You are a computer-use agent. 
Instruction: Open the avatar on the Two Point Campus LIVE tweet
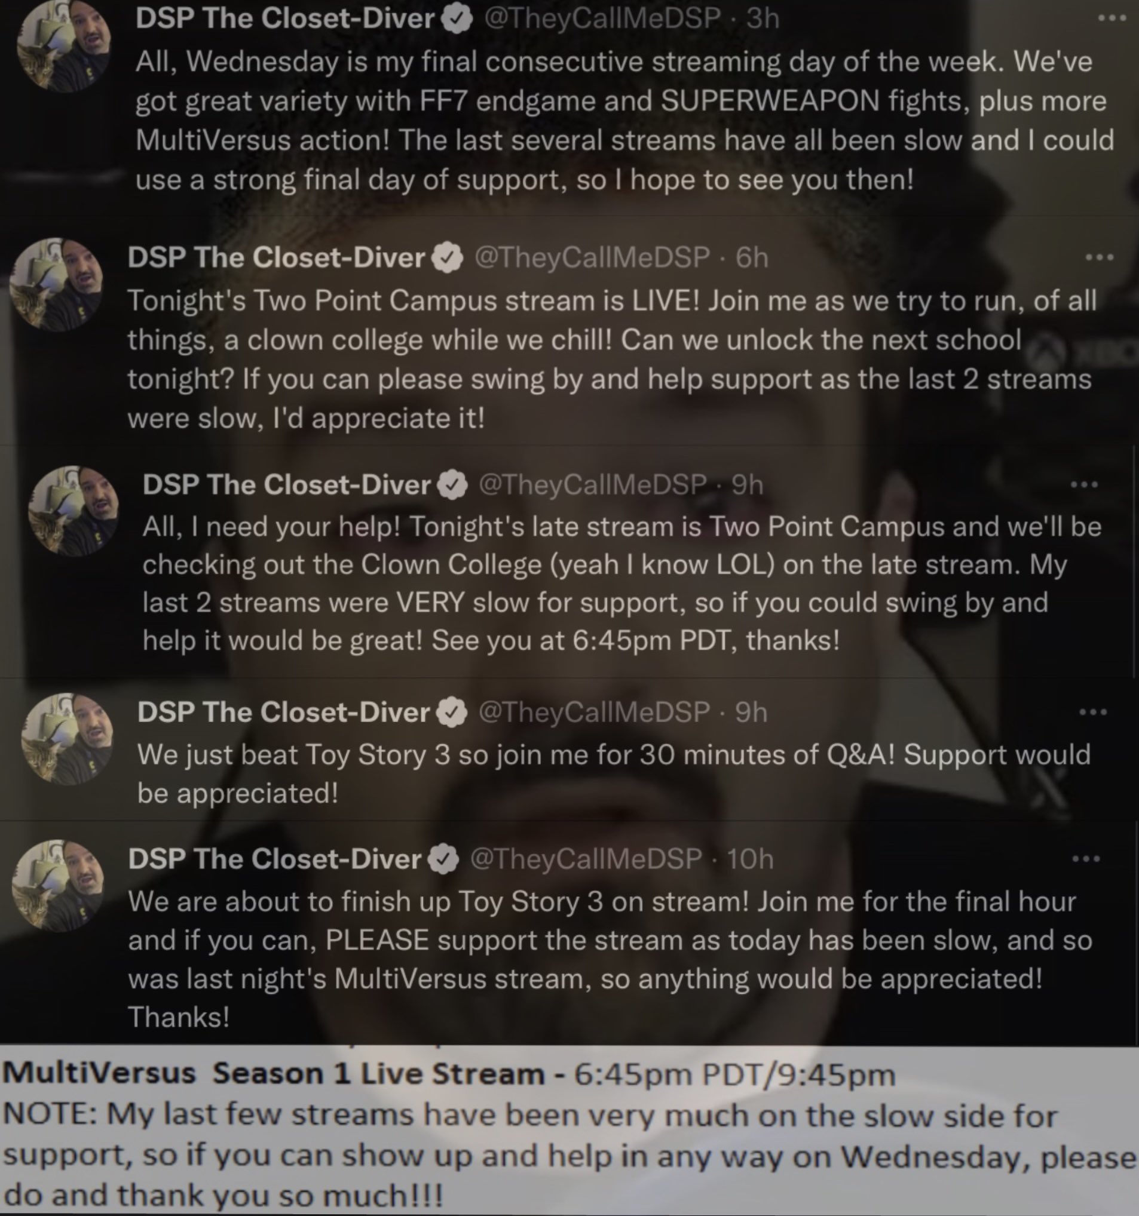tap(56, 284)
